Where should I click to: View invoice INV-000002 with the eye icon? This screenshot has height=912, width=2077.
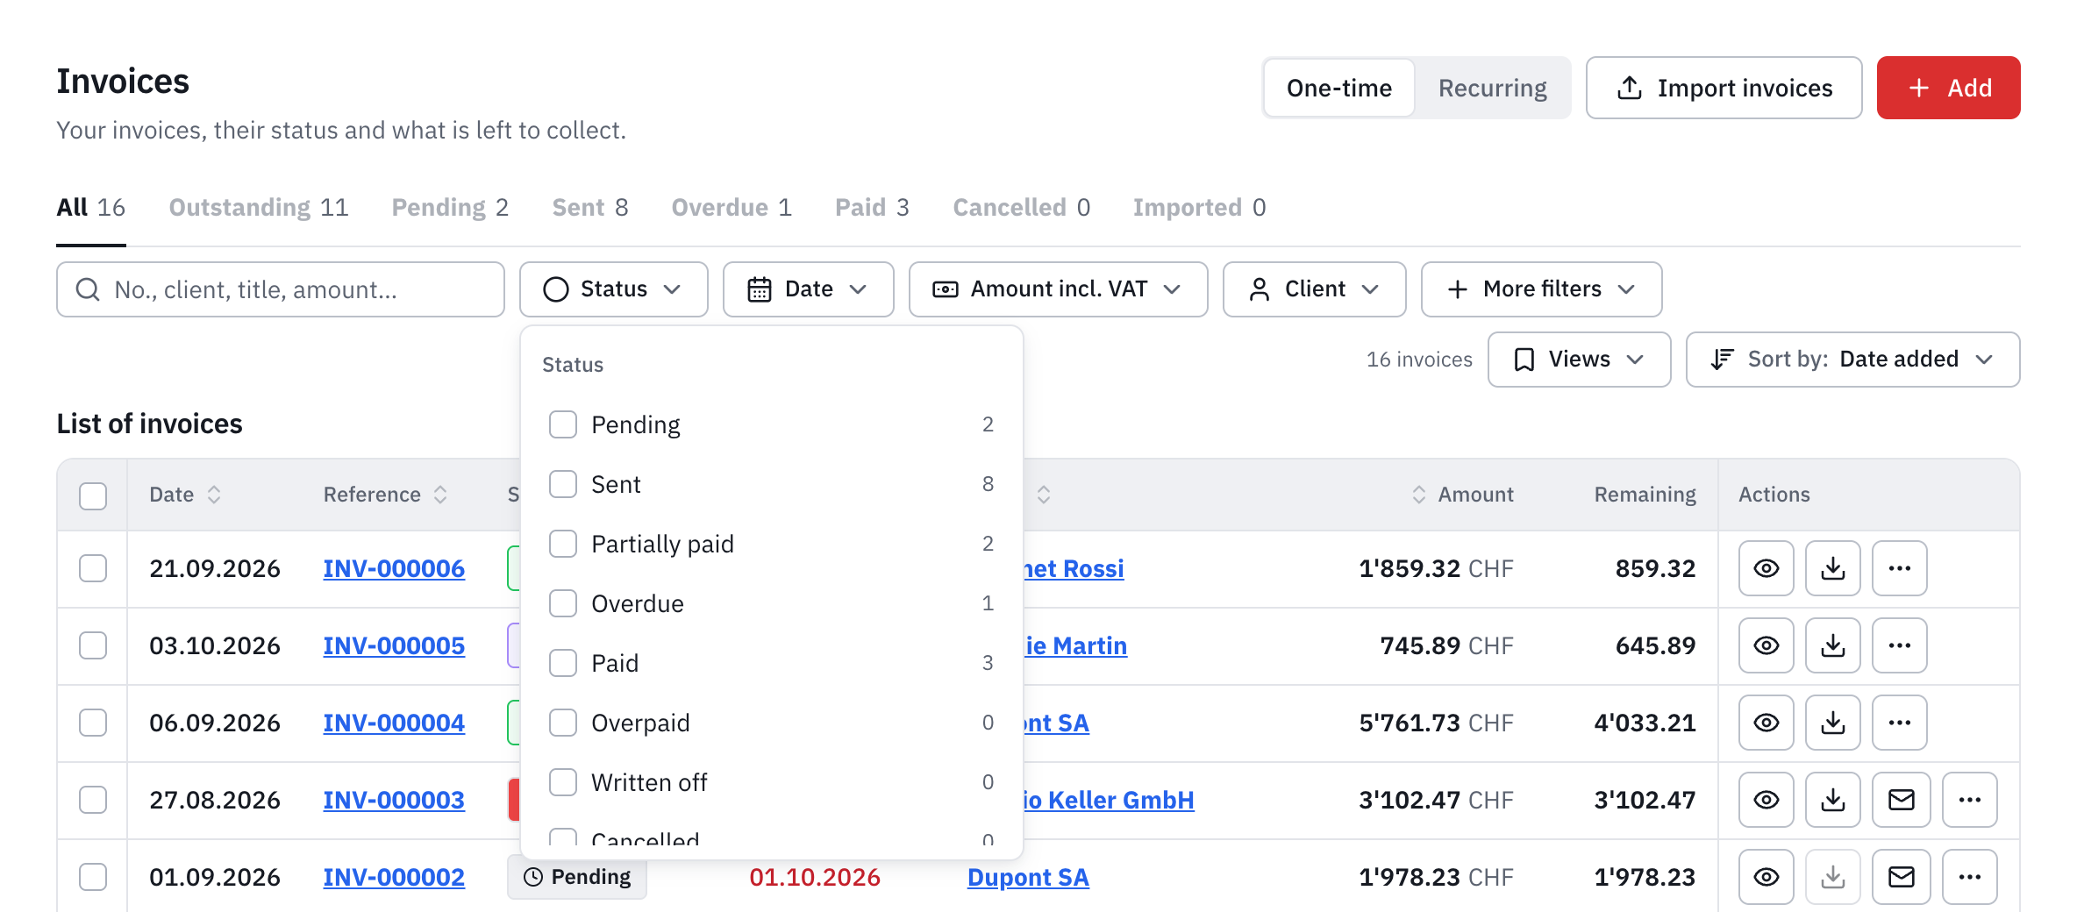click(1766, 877)
